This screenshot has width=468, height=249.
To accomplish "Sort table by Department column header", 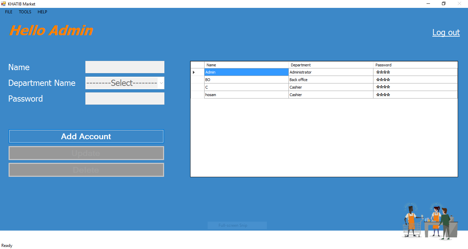I will coord(331,65).
